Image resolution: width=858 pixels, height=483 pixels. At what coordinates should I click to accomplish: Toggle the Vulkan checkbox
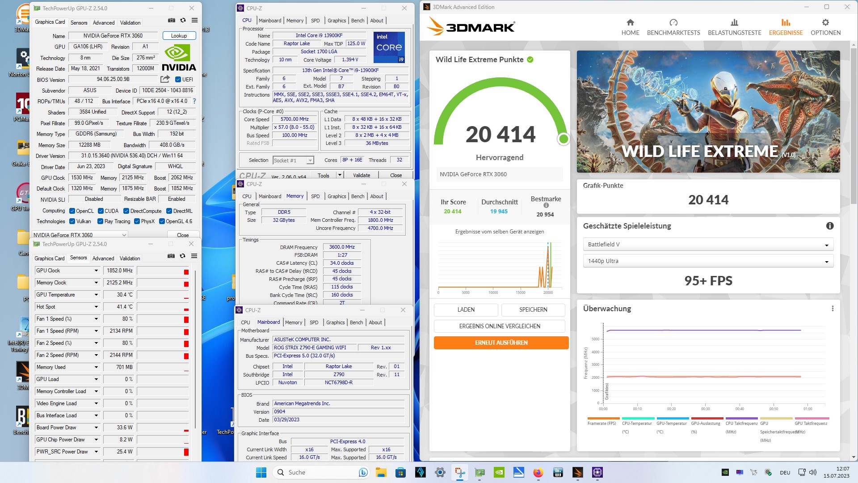tap(72, 221)
